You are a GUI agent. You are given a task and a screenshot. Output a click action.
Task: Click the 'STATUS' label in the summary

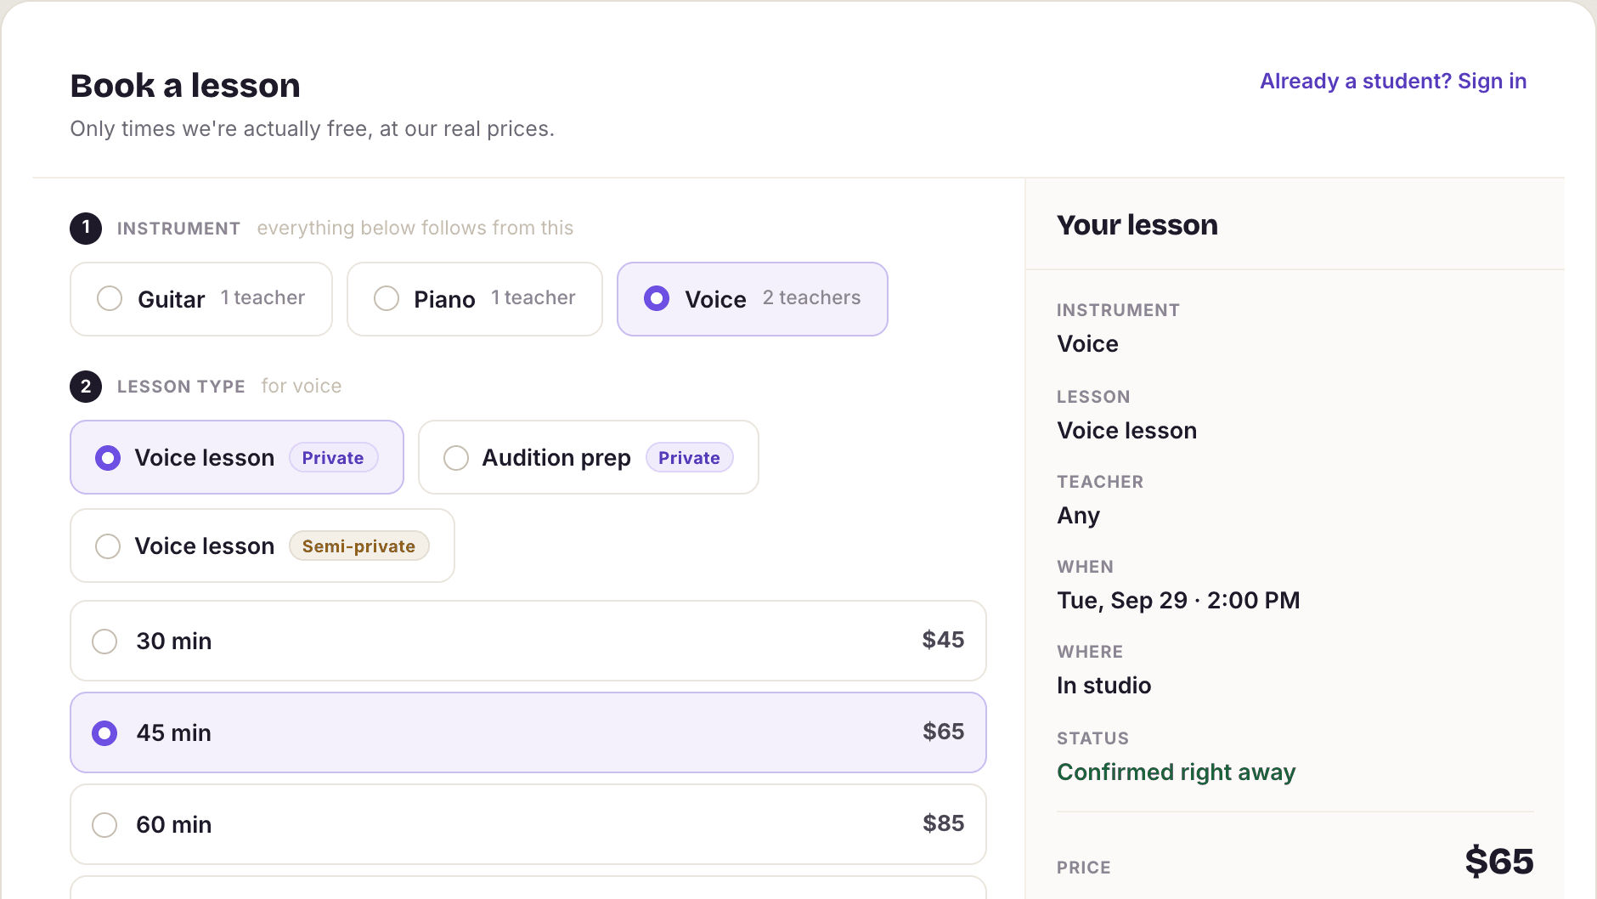1092,738
